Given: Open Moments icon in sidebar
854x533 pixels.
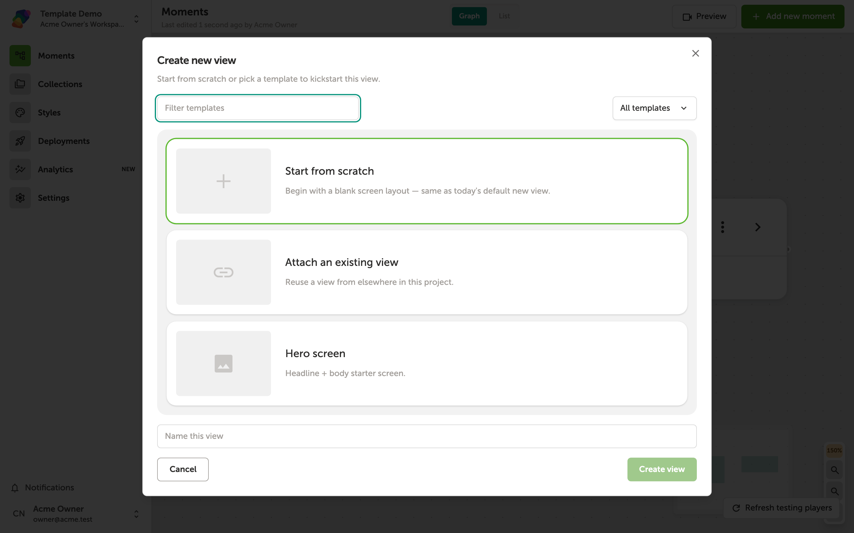Looking at the screenshot, I should (x=20, y=56).
